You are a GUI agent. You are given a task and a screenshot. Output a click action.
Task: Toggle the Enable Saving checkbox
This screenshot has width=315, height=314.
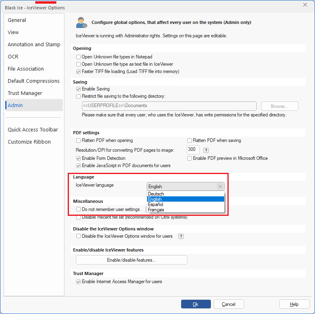coord(78,89)
